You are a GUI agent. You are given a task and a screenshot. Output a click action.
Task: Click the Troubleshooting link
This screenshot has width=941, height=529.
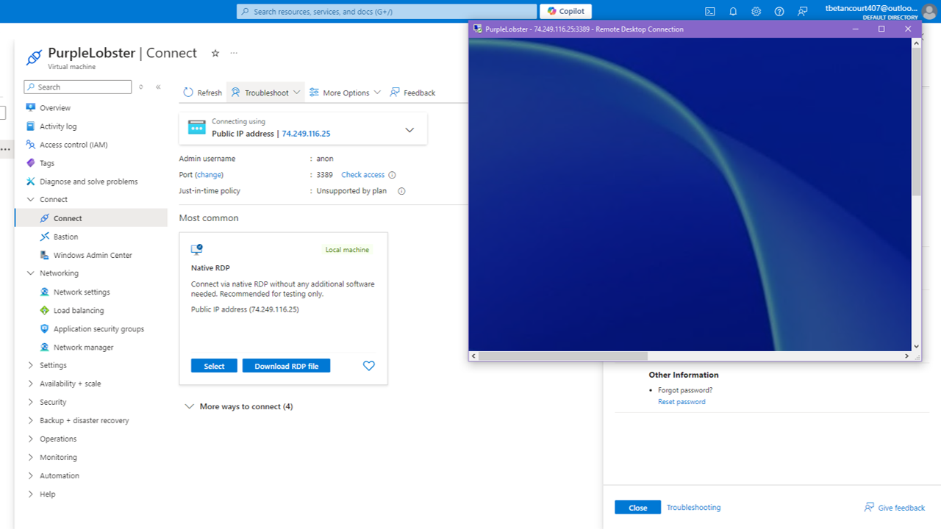[693, 508]
